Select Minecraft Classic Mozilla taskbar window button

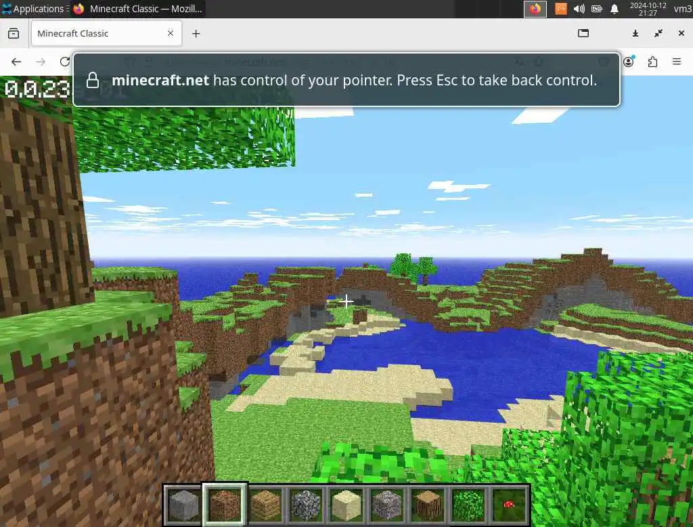(x=138, y=8)
